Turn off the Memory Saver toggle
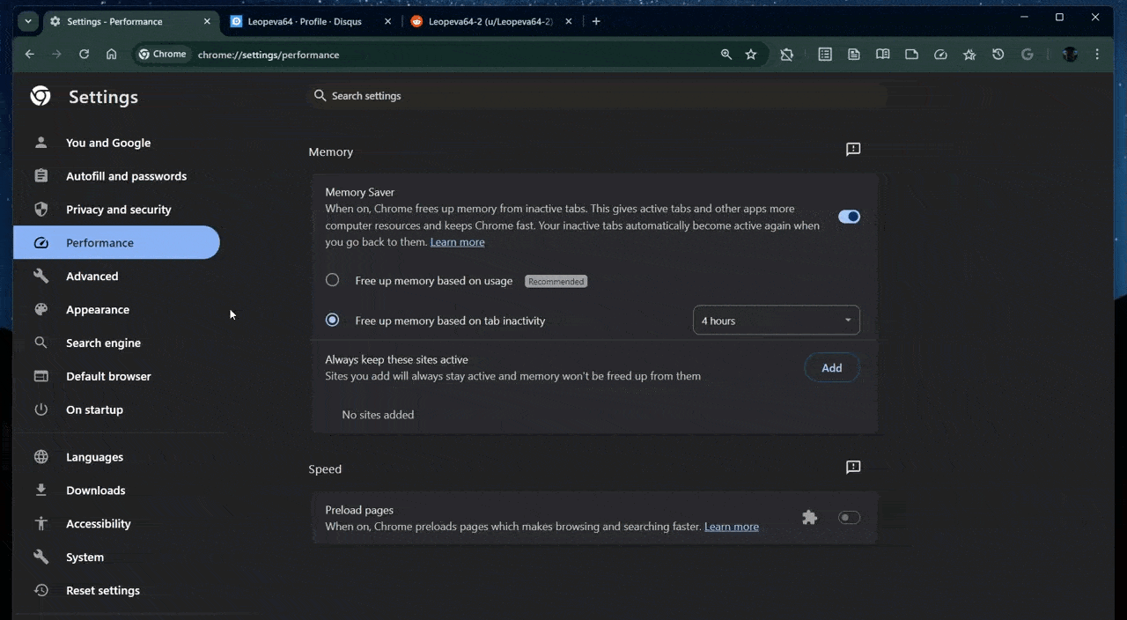The width and height of the screenshot is (1127, 620). pos(849,217)
